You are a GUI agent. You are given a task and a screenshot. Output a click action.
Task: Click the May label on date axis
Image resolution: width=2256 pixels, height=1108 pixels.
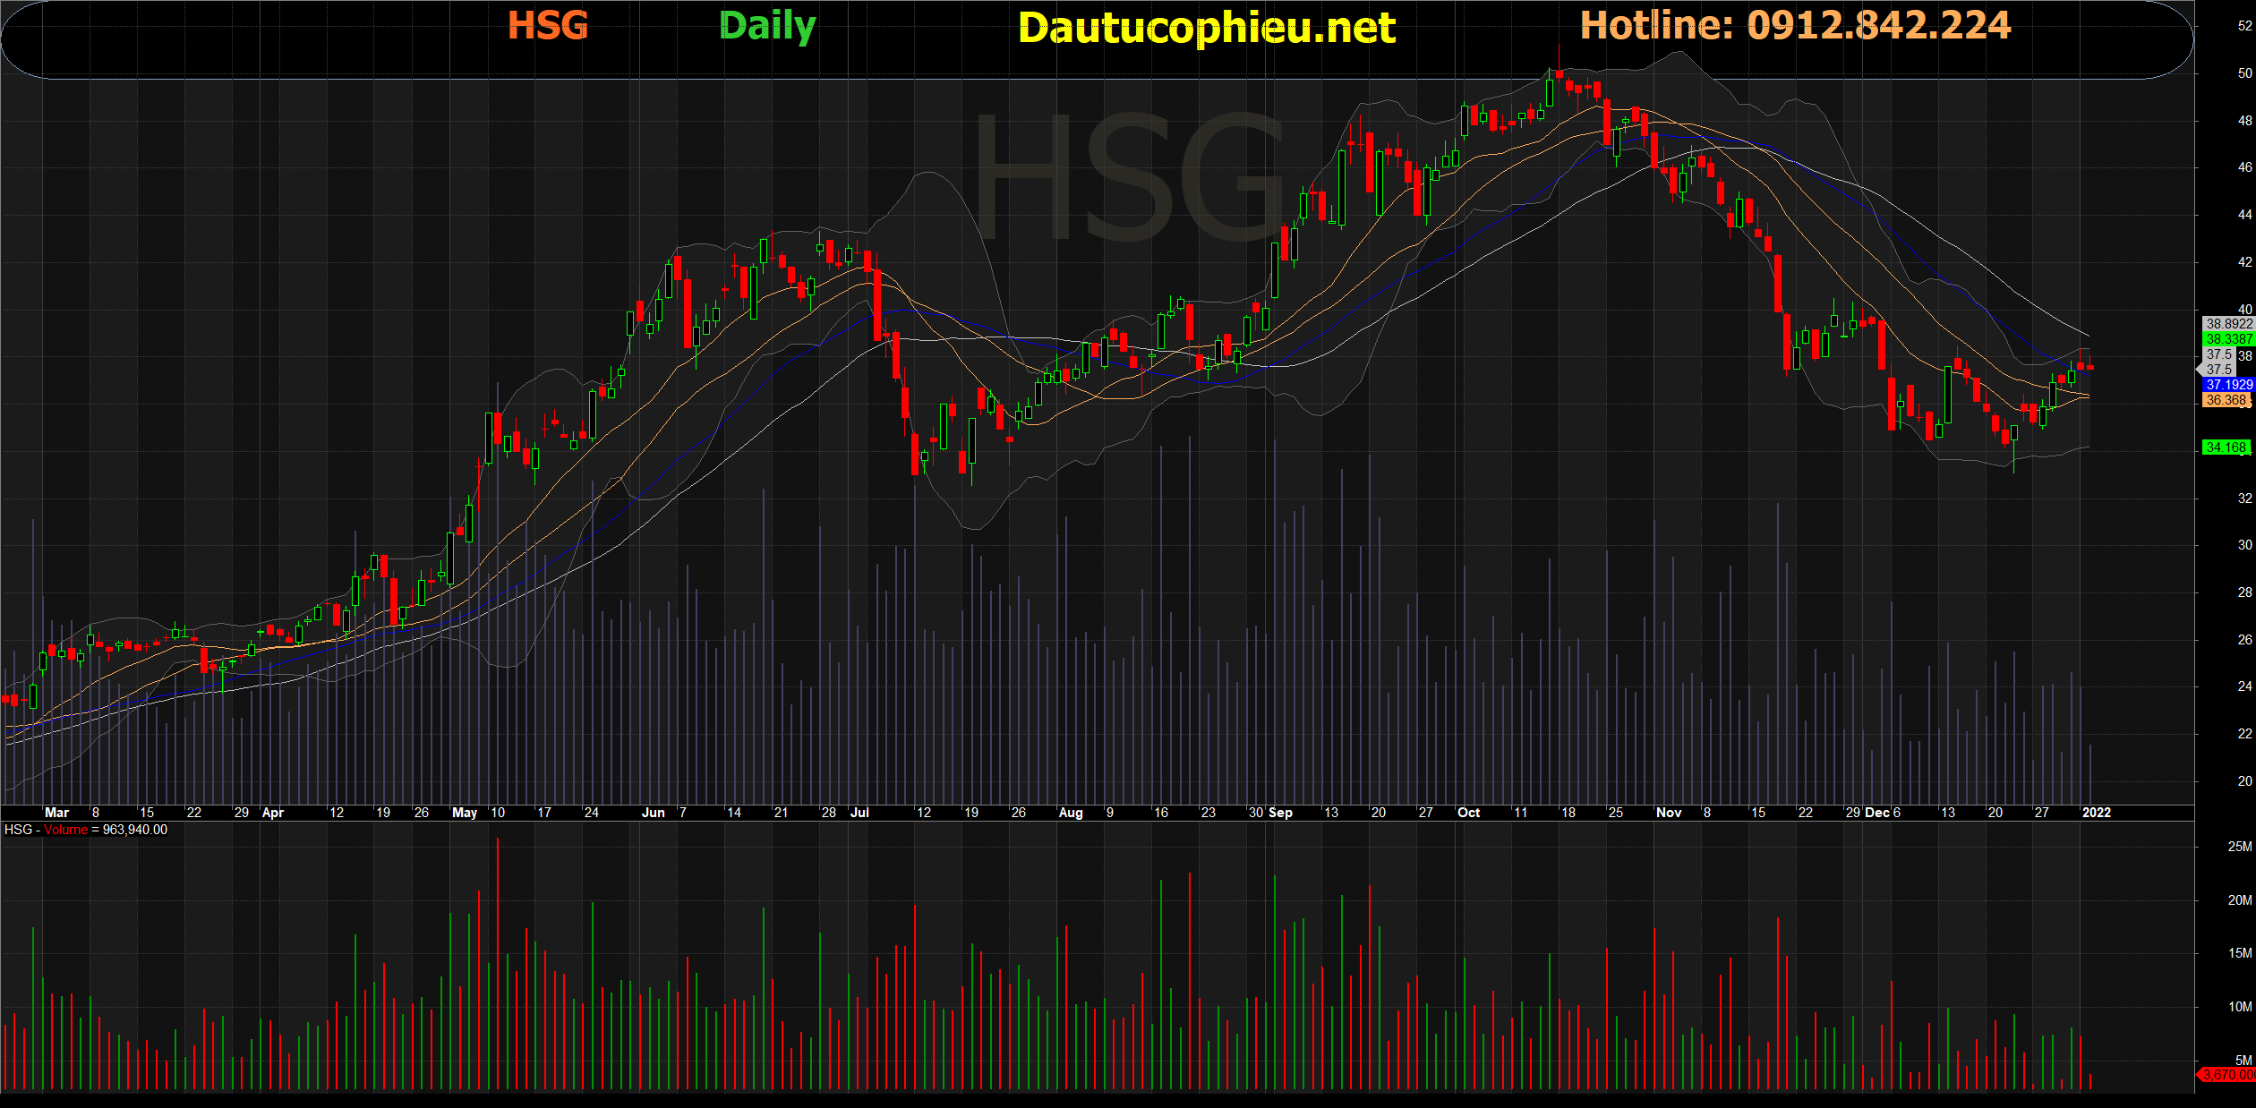pos(465,813)
